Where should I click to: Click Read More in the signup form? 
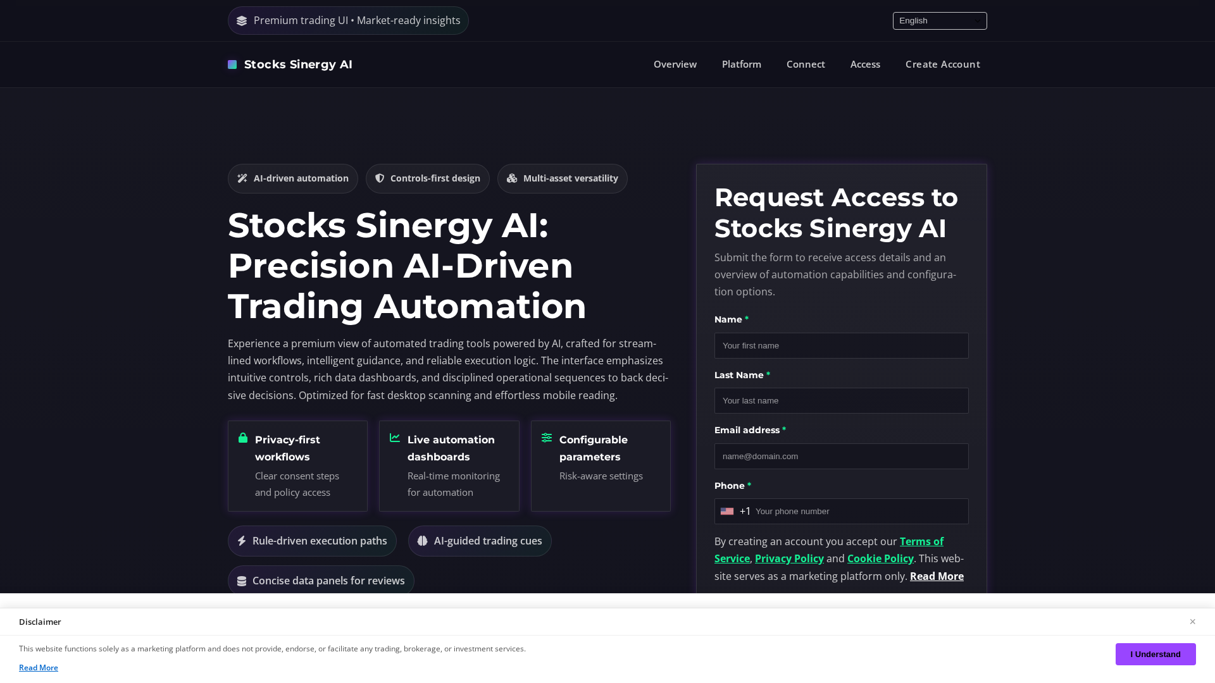(937, 576)
